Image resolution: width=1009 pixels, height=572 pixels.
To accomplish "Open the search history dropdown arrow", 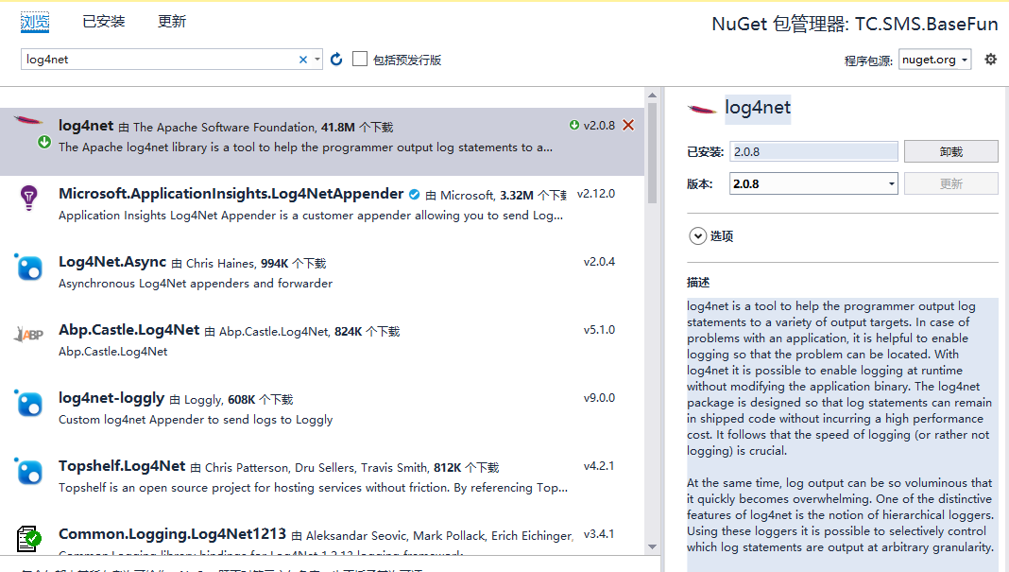I will [x=317, y=60].
